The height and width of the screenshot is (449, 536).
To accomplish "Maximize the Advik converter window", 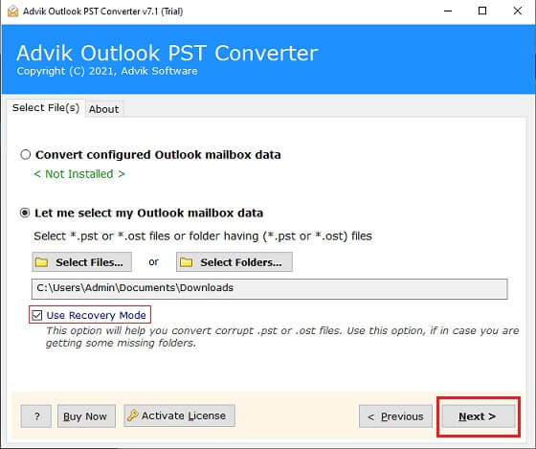I will pos(482,11).
